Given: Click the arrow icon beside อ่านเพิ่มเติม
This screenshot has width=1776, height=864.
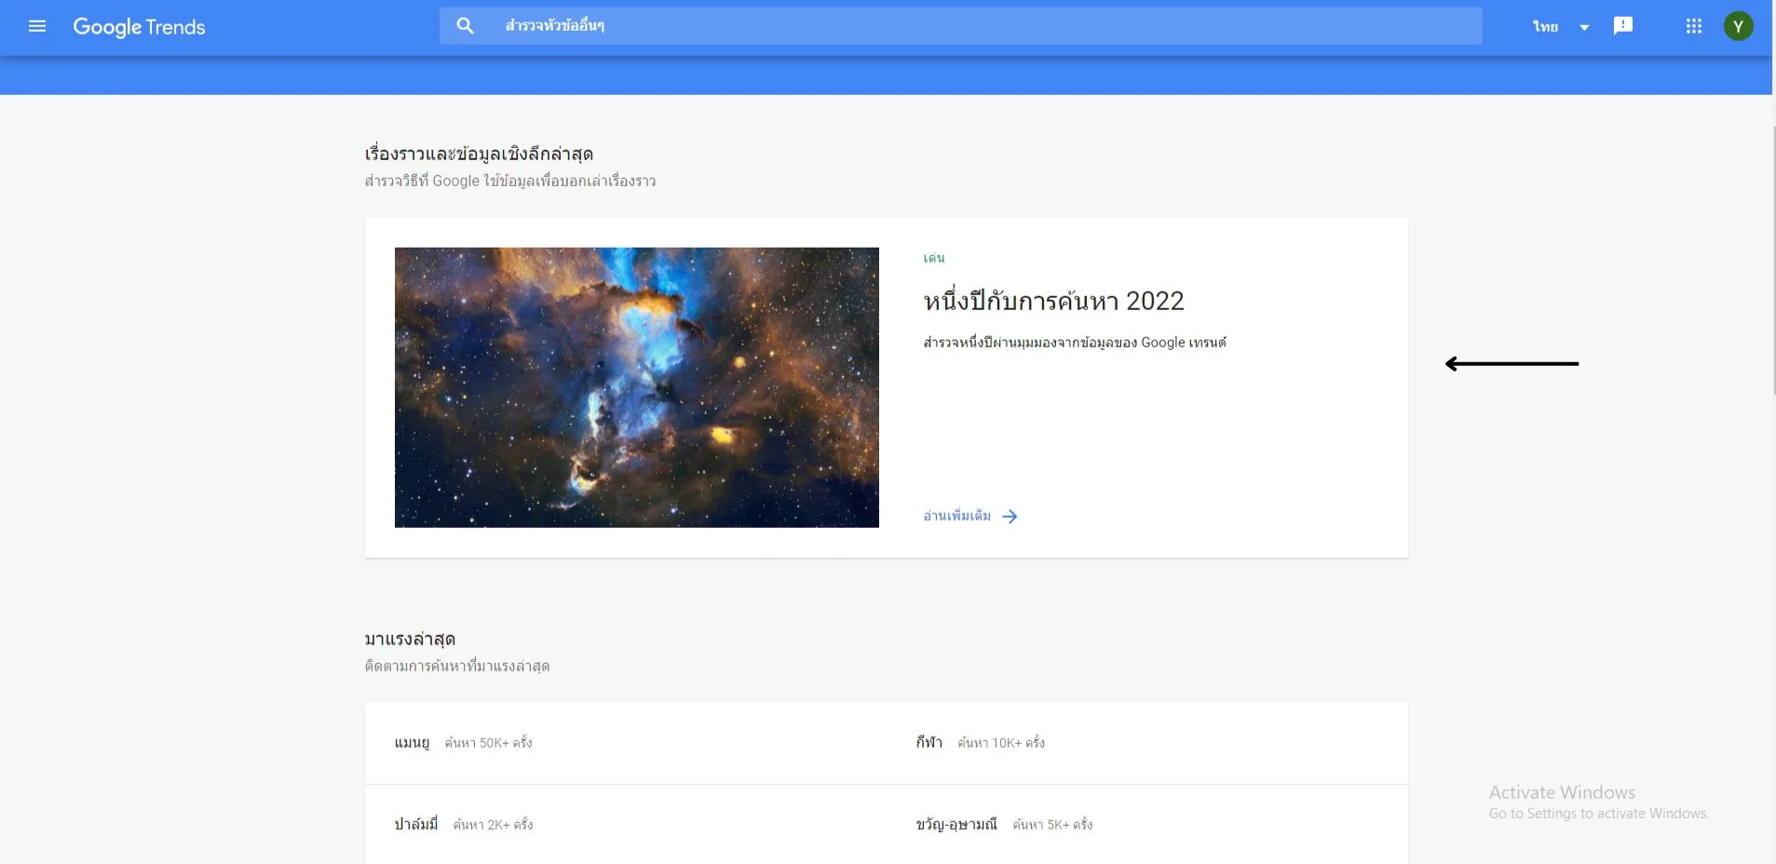Looking at the screenshot, I should coord(1010,516).
